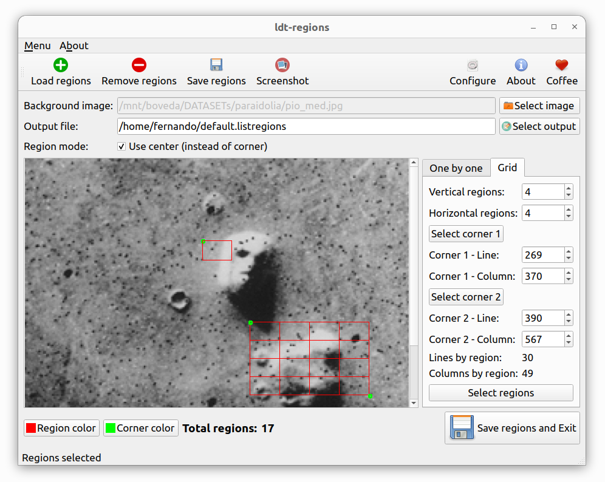Click the Select image folder button
Image resolution: width=605 pixels, height=482 pixels.
(539, 106)
